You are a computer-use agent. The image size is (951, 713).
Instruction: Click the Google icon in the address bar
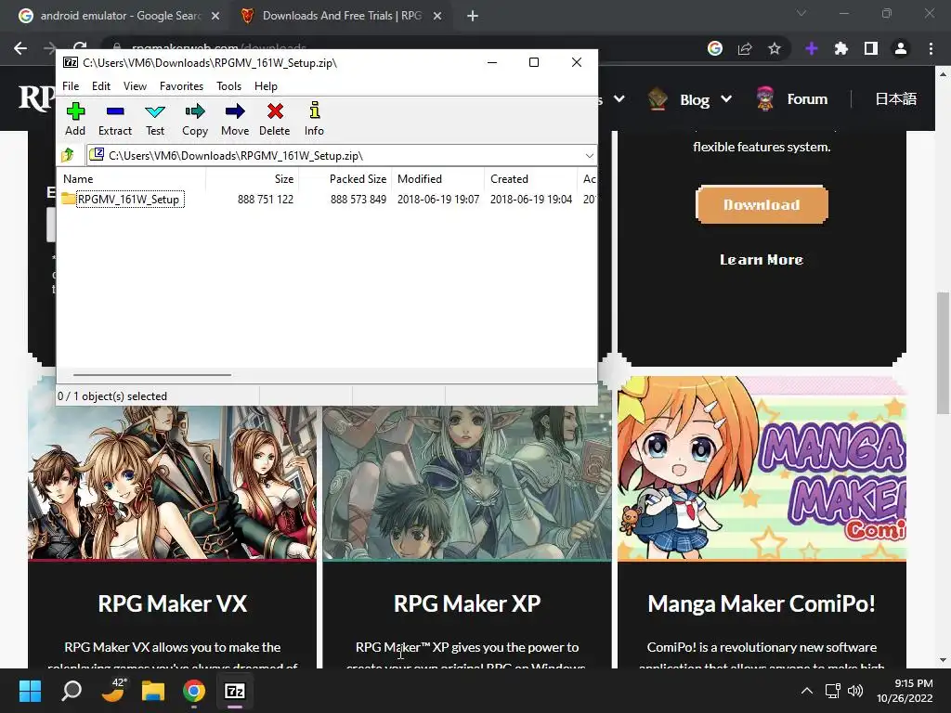click(x=714, y=48)
